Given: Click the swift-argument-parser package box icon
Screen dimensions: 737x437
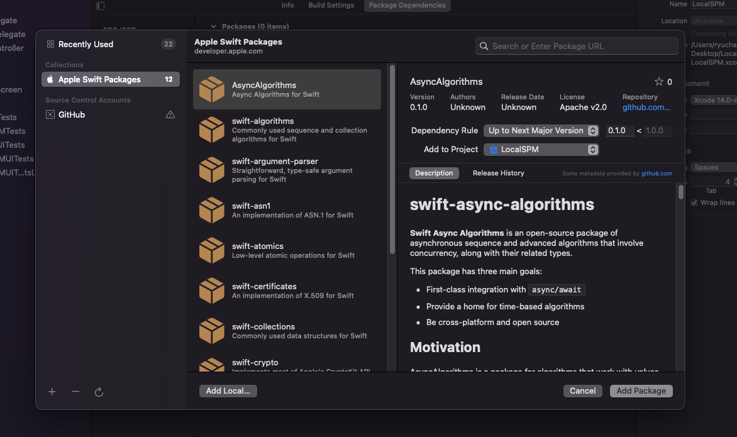Looking at the screenshot, I should coord(211,170).
